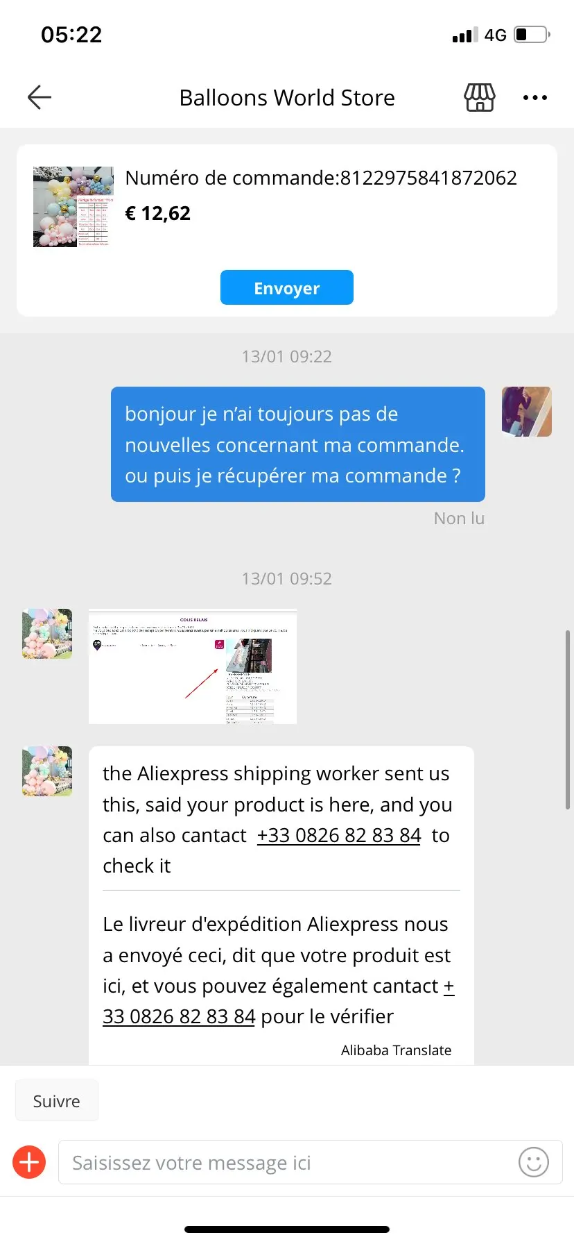Tap the Alibaba Translate label
The image size is (574, 1244).
[x=396, y=1050]
